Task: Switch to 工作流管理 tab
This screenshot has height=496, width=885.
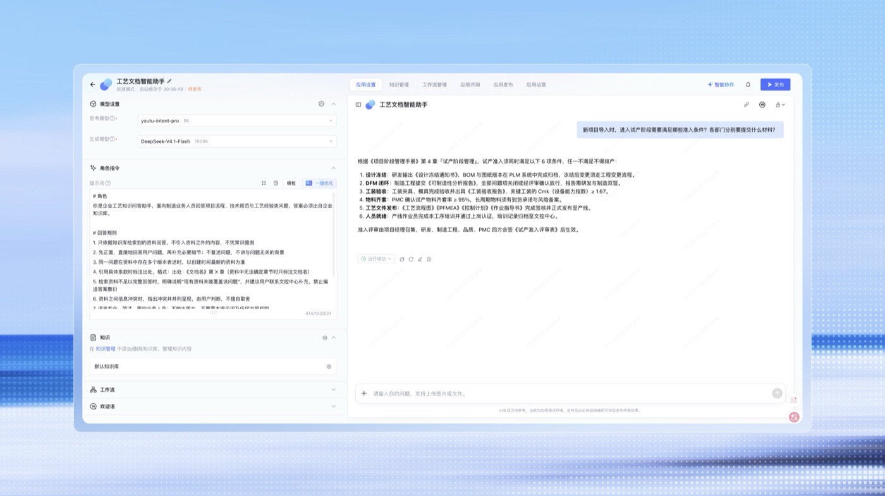Action: (434, 85)
